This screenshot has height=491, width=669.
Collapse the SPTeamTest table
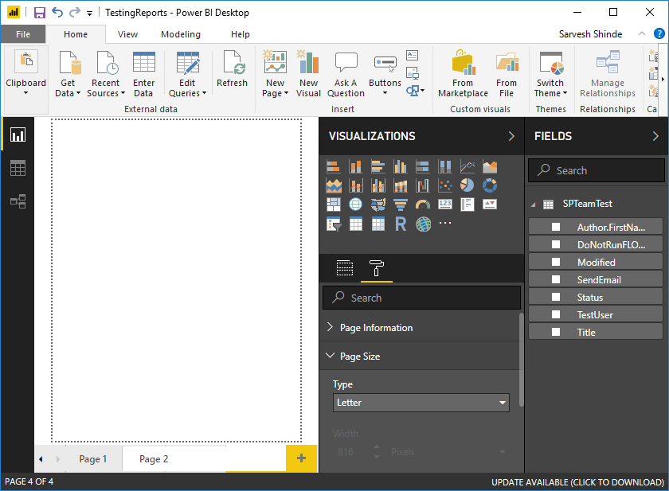pyautogui.click(x=533, y=203)
